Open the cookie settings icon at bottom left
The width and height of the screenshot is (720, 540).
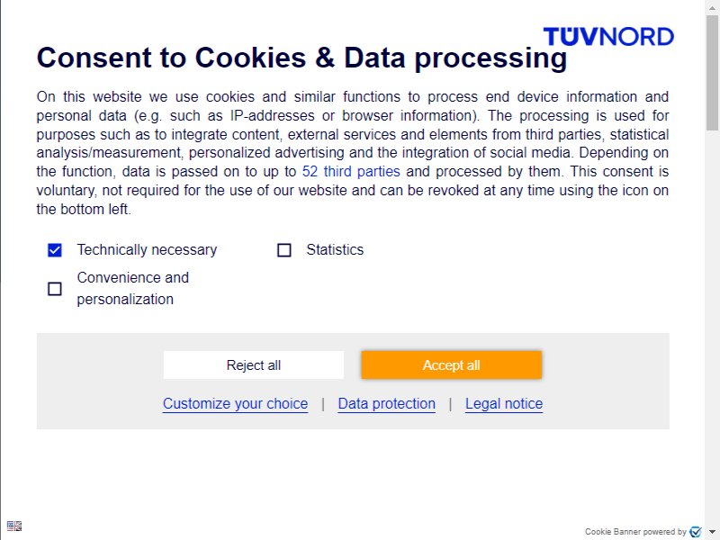[x=14, y=526]
